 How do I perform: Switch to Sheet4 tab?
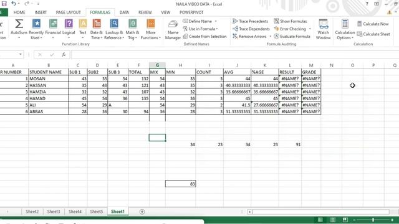coord(75,212)
